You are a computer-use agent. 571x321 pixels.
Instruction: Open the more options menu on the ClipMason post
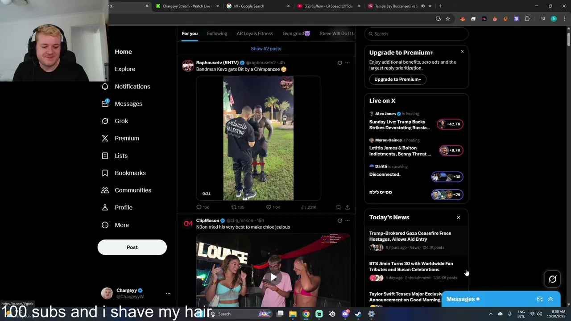[348, 221]
